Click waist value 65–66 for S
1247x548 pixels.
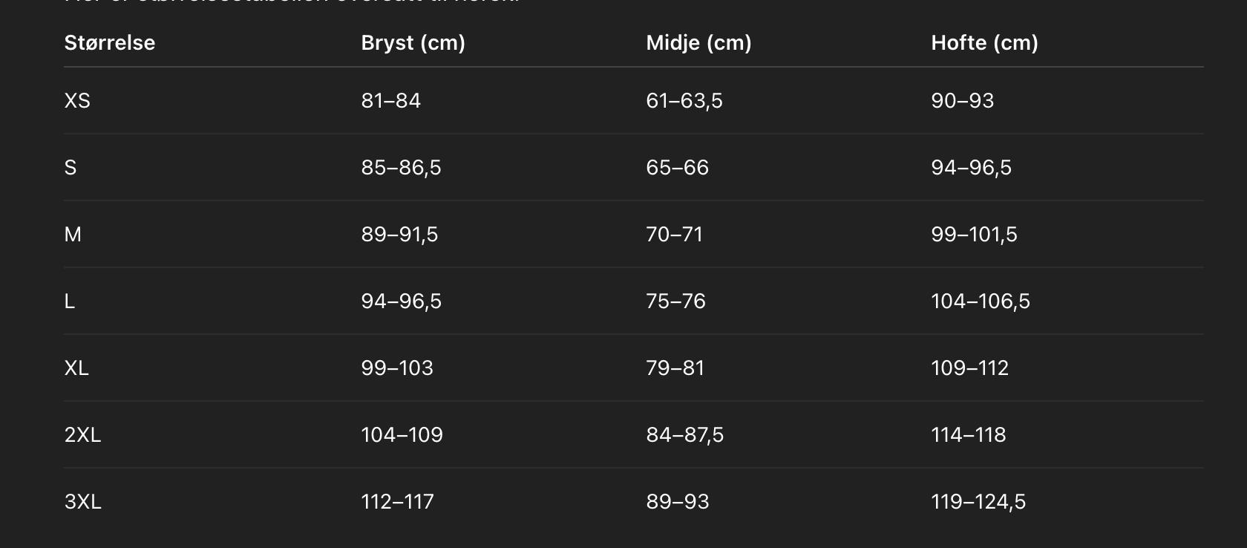[677, 168]
